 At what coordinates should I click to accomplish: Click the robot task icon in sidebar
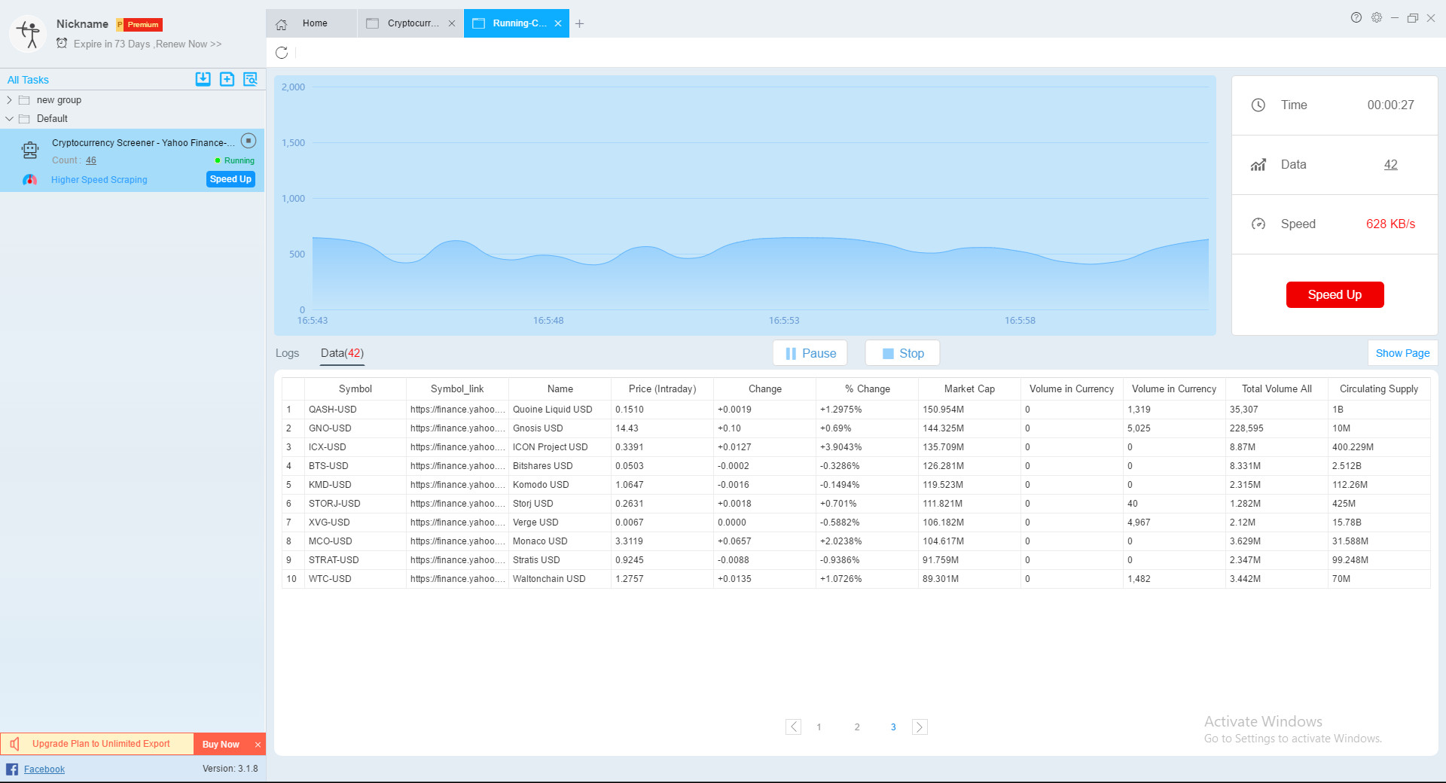tap(30, 151)
